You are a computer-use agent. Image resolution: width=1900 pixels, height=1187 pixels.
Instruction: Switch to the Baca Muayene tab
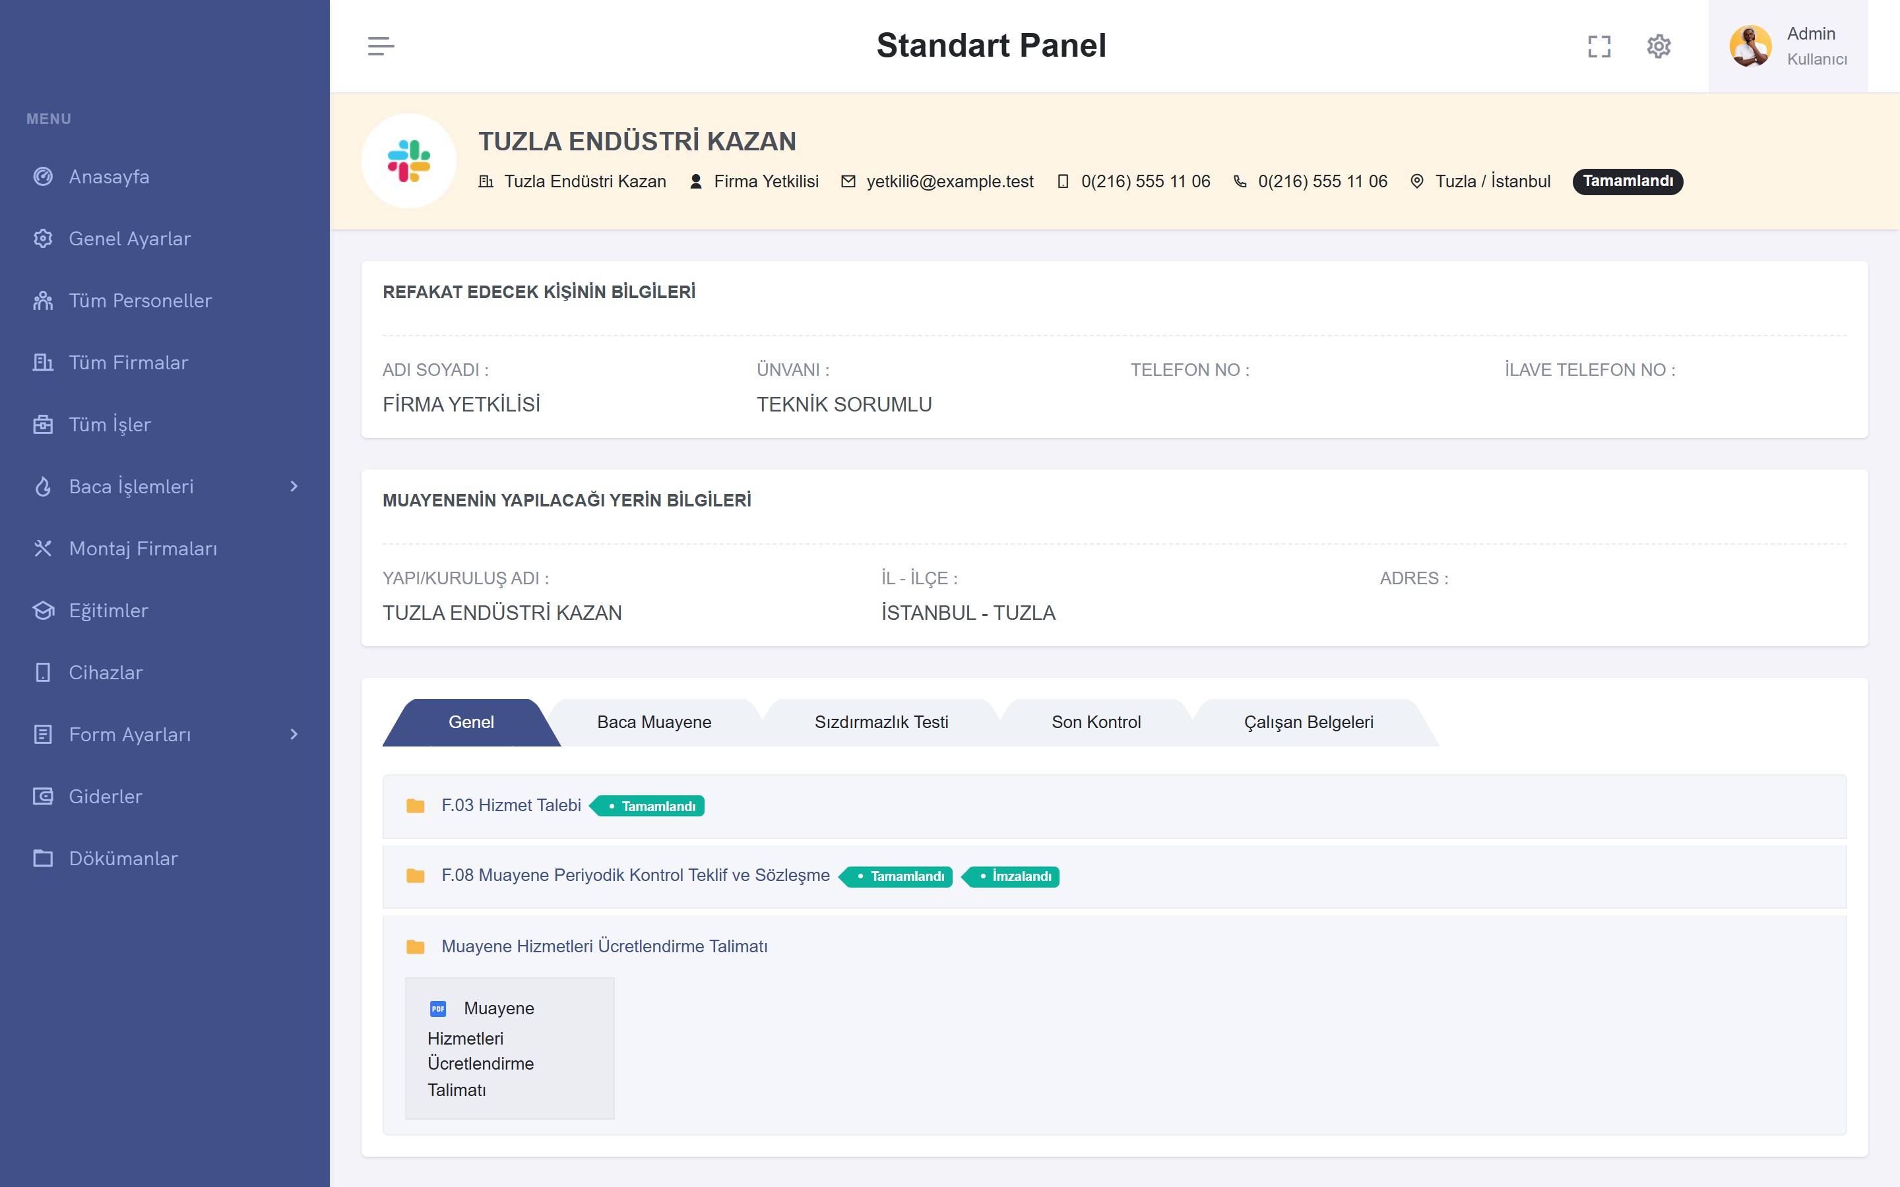coord(654,722)
